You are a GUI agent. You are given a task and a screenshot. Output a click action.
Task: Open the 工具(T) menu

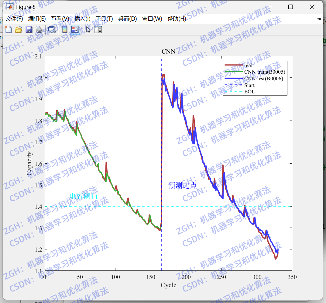[x=104, y=19]
